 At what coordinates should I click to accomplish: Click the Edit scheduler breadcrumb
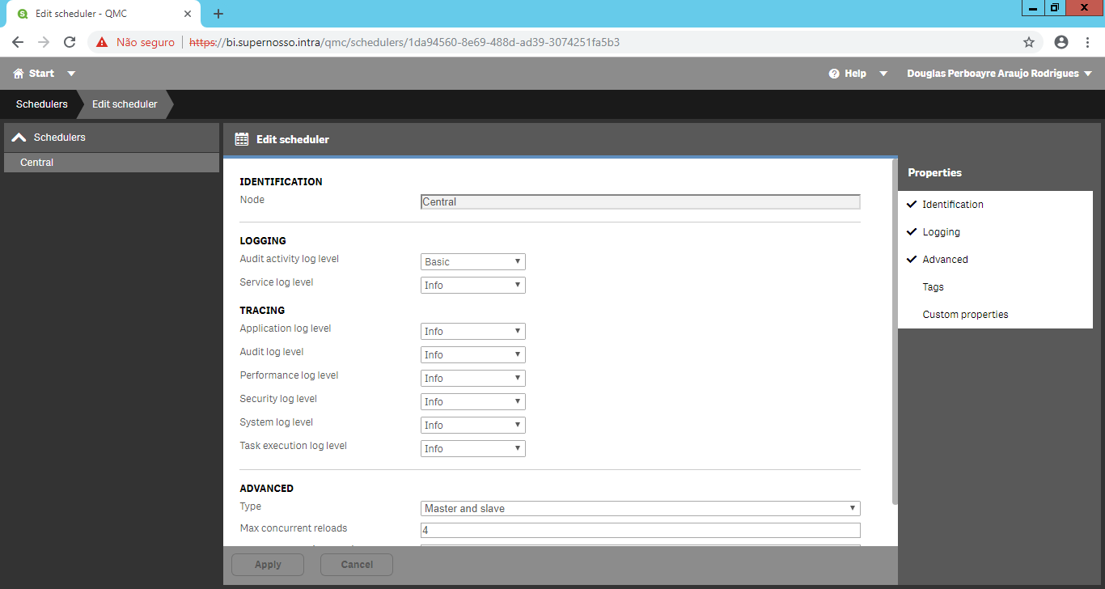(x=125, y=104)
